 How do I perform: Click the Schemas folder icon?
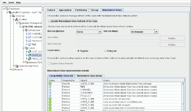[13, 16]
